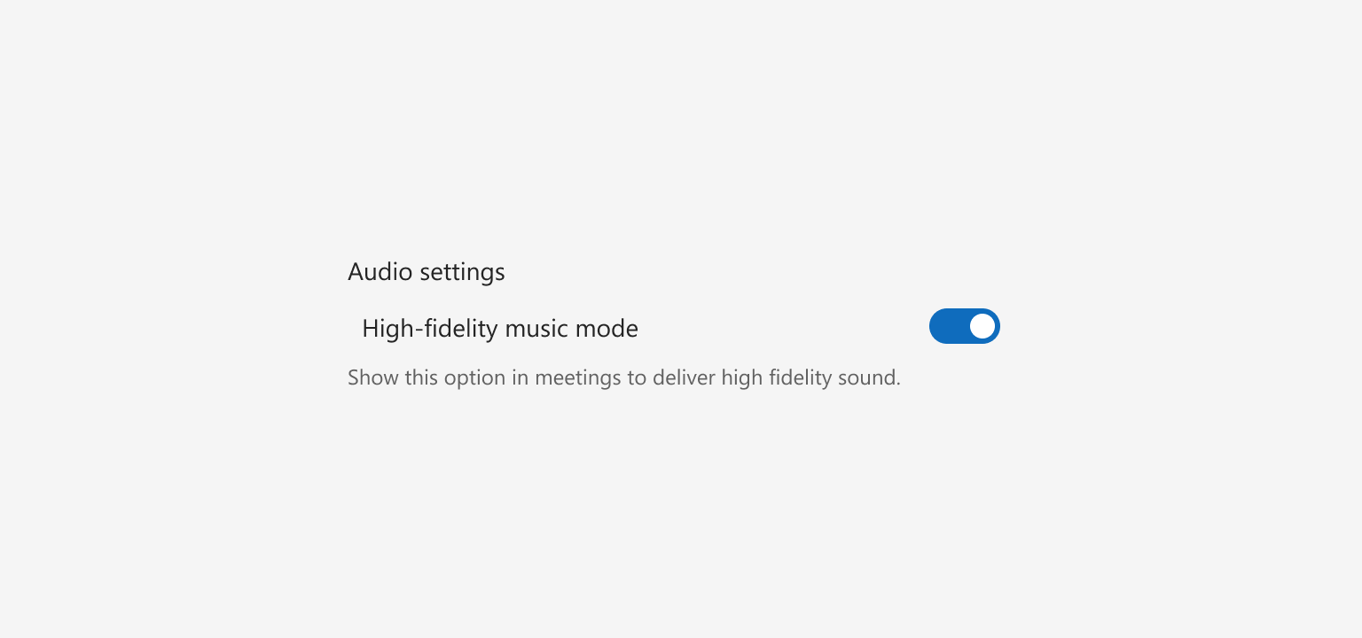Toggle the music mode switch off

point(964,326)
